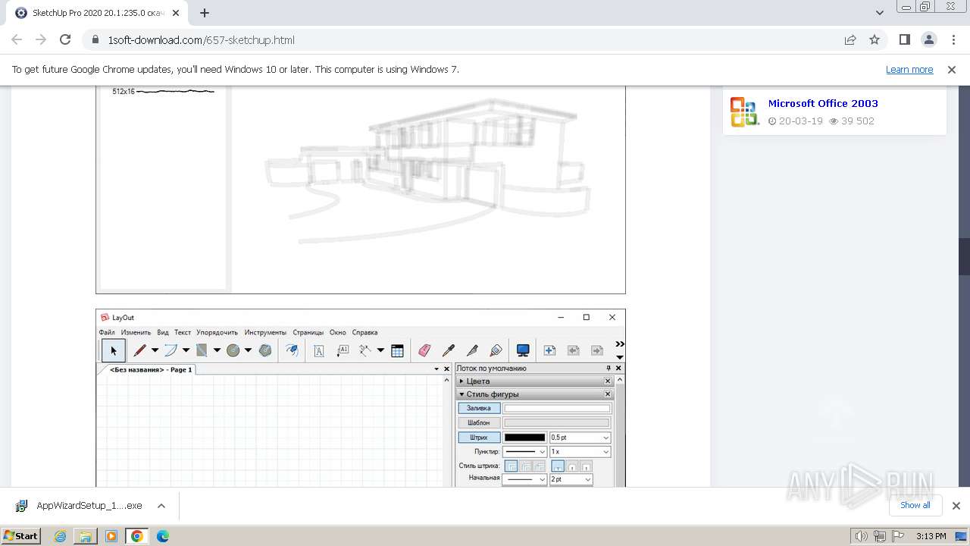
Task: Add a page with the plus page icon
Action: [549, 350]
